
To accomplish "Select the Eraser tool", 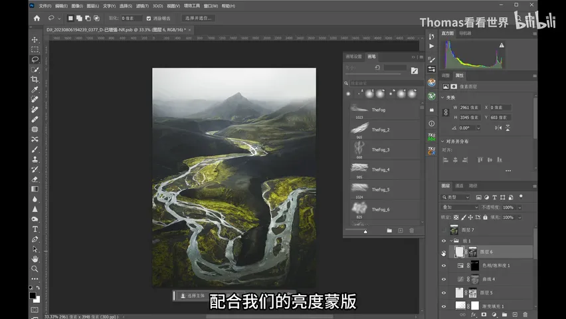I will [35, 179].
